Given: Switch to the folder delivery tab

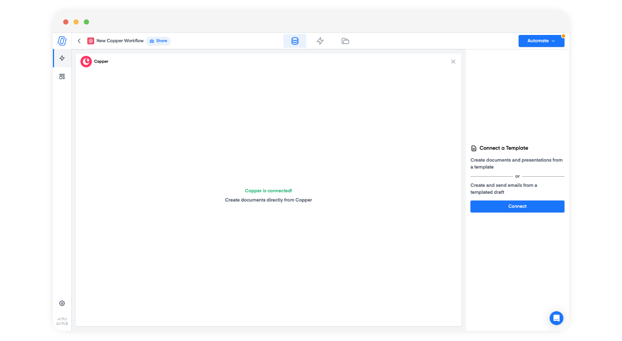Looking at the screenshot, I should coord(345,41).
